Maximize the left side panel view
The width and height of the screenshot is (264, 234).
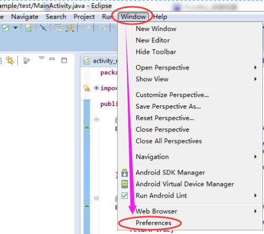click(64, 60)
